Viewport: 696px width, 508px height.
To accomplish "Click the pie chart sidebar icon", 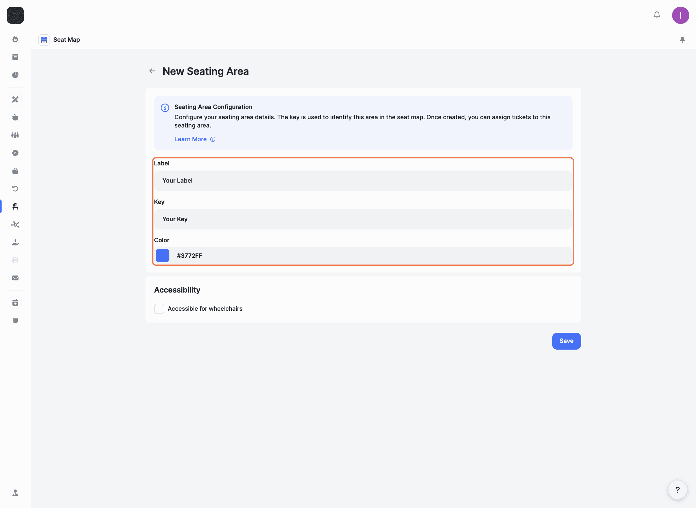I will point(15,75).
